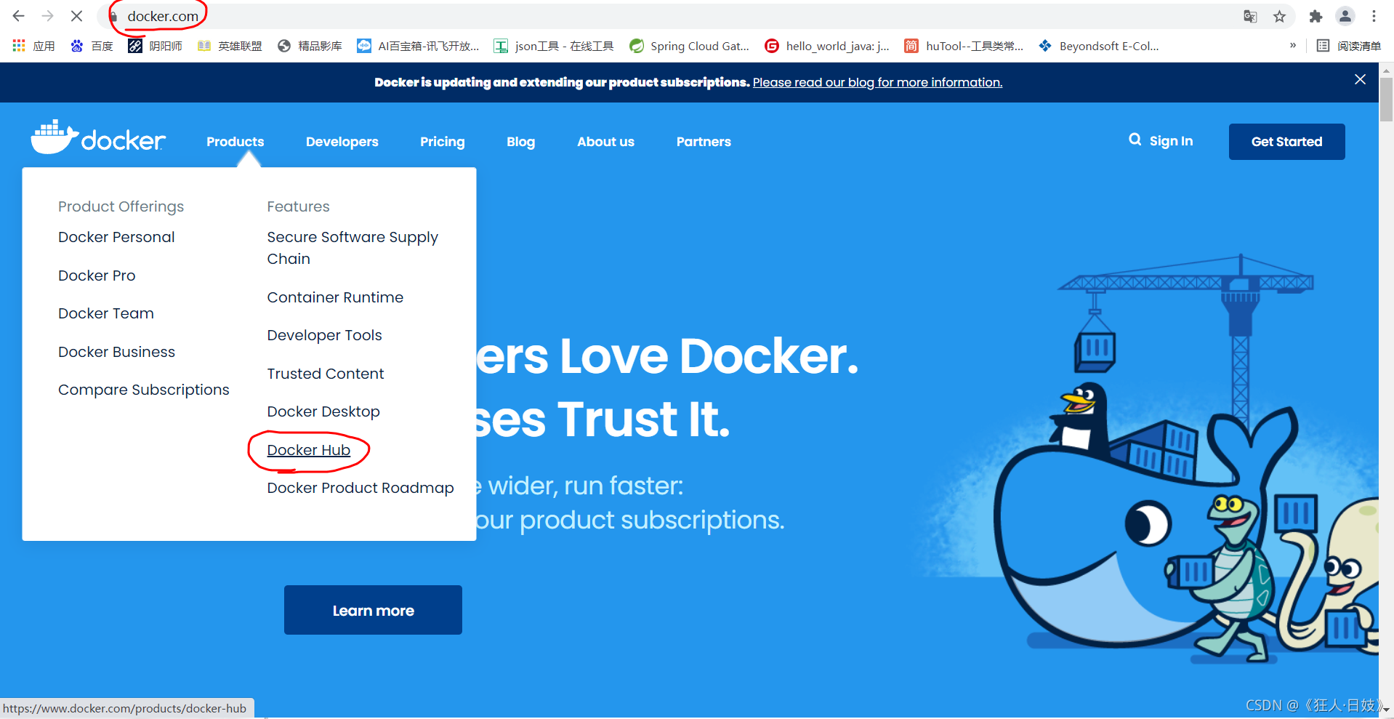Open the extensions puzzle icon

click(1316, 16)
